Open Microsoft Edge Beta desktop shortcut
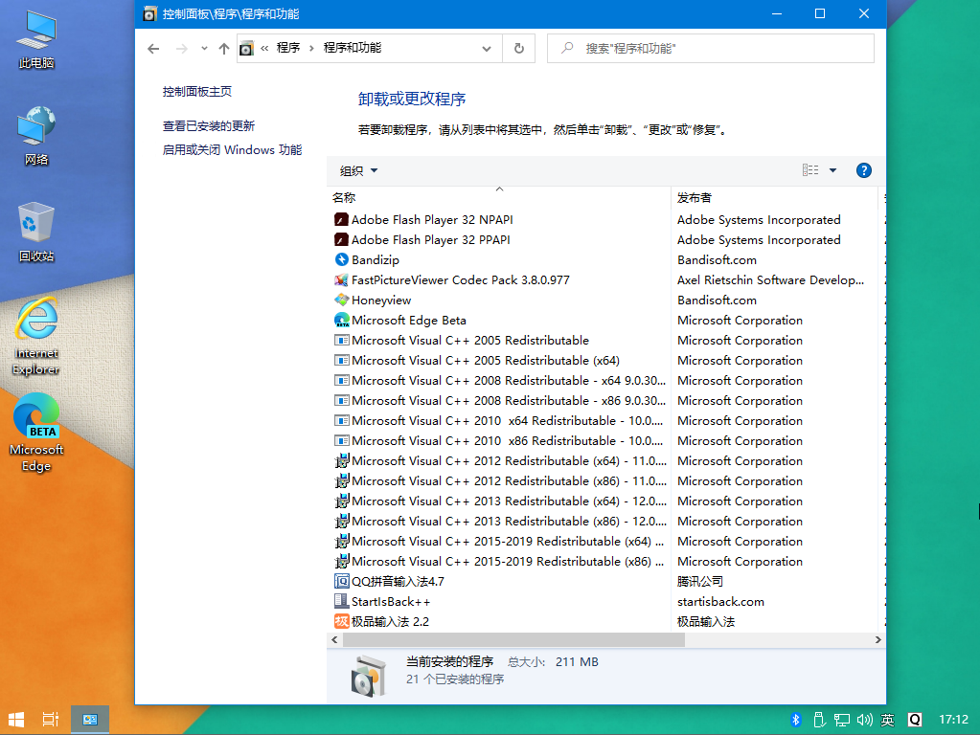 click(x=36, y=434)
